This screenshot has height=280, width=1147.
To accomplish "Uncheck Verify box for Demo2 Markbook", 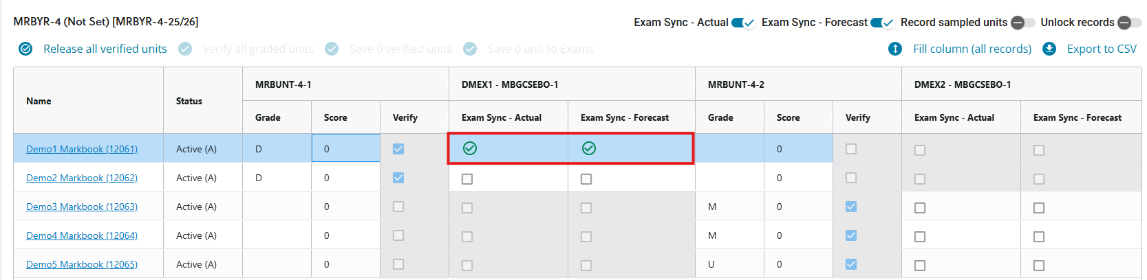I will (x=398, y=178).
